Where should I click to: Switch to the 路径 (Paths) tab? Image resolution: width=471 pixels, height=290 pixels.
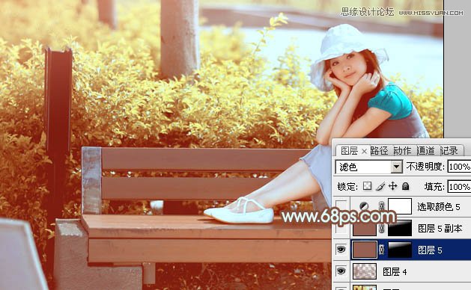click(379, 150)
